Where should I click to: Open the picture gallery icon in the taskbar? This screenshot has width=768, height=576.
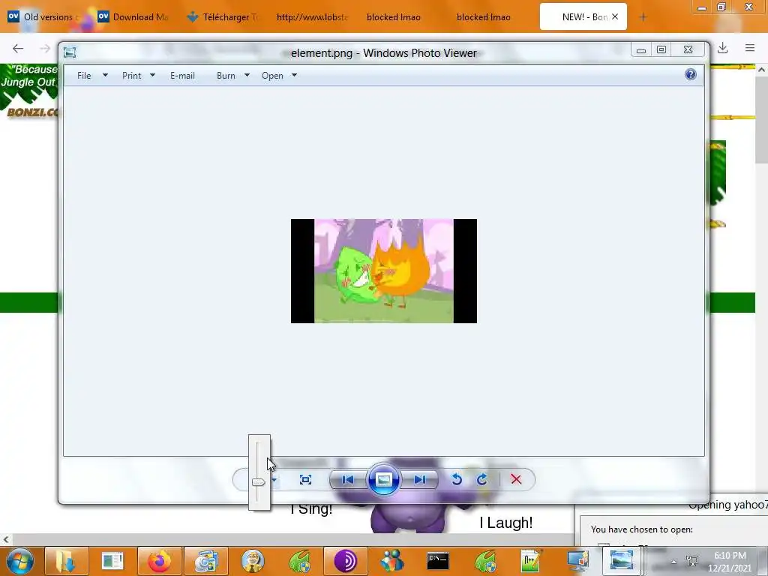[x=206, y=561]
